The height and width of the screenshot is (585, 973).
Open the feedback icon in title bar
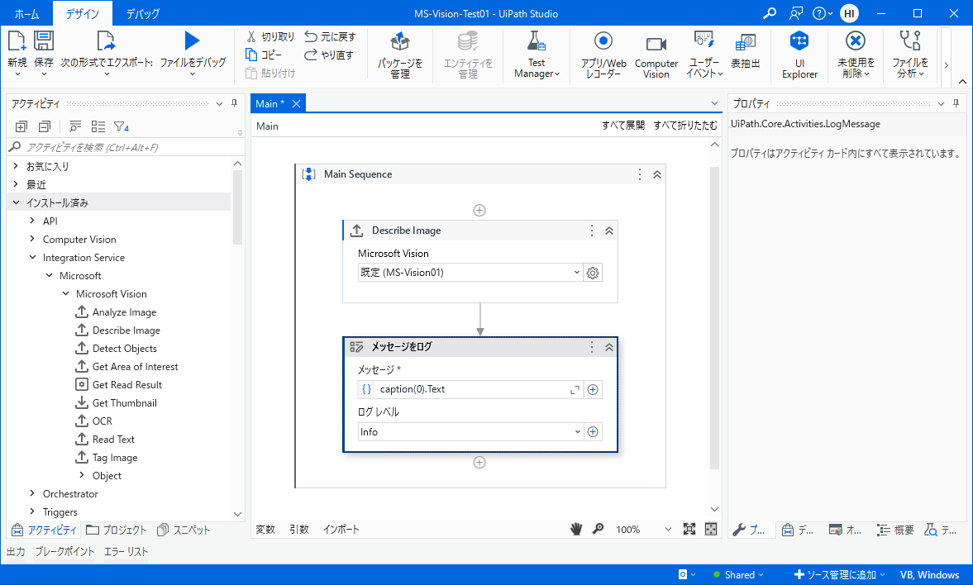(x=795, y=13)
